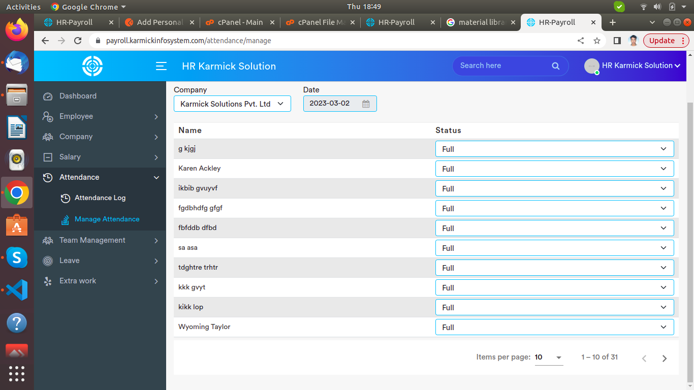Screen dimensions: 694x390
Task: Expand the Team Management menu
Action: point(100,240)
